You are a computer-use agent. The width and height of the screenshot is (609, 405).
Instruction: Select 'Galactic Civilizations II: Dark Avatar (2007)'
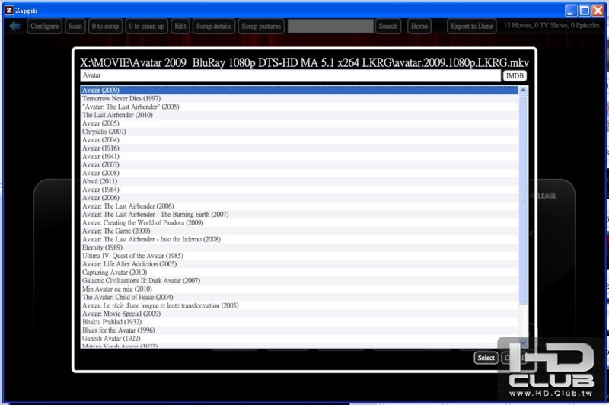[x=299, y=281]
